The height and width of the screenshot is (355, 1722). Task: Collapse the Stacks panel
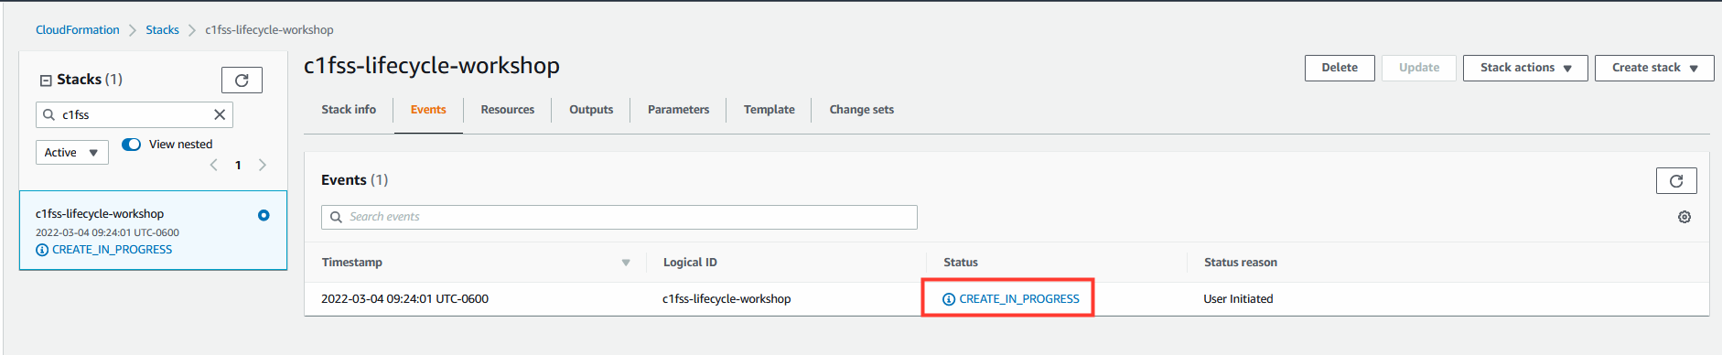(x=46, y=81)
